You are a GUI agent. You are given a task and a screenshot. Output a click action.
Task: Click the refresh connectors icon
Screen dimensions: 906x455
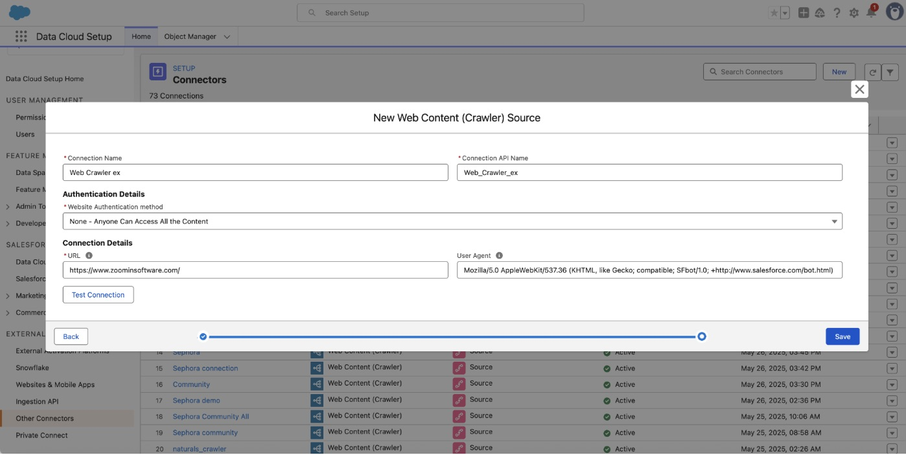[873, 73]
